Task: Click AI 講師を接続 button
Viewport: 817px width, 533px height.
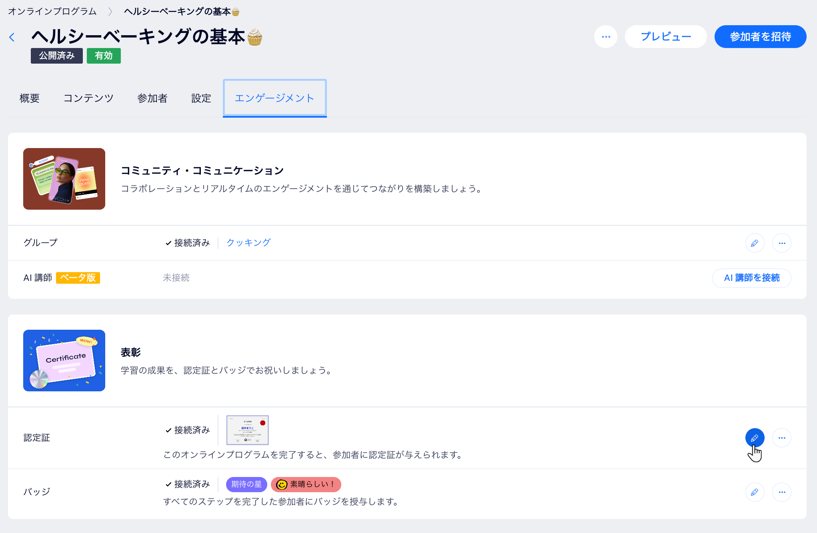Action: pos(751,278)
